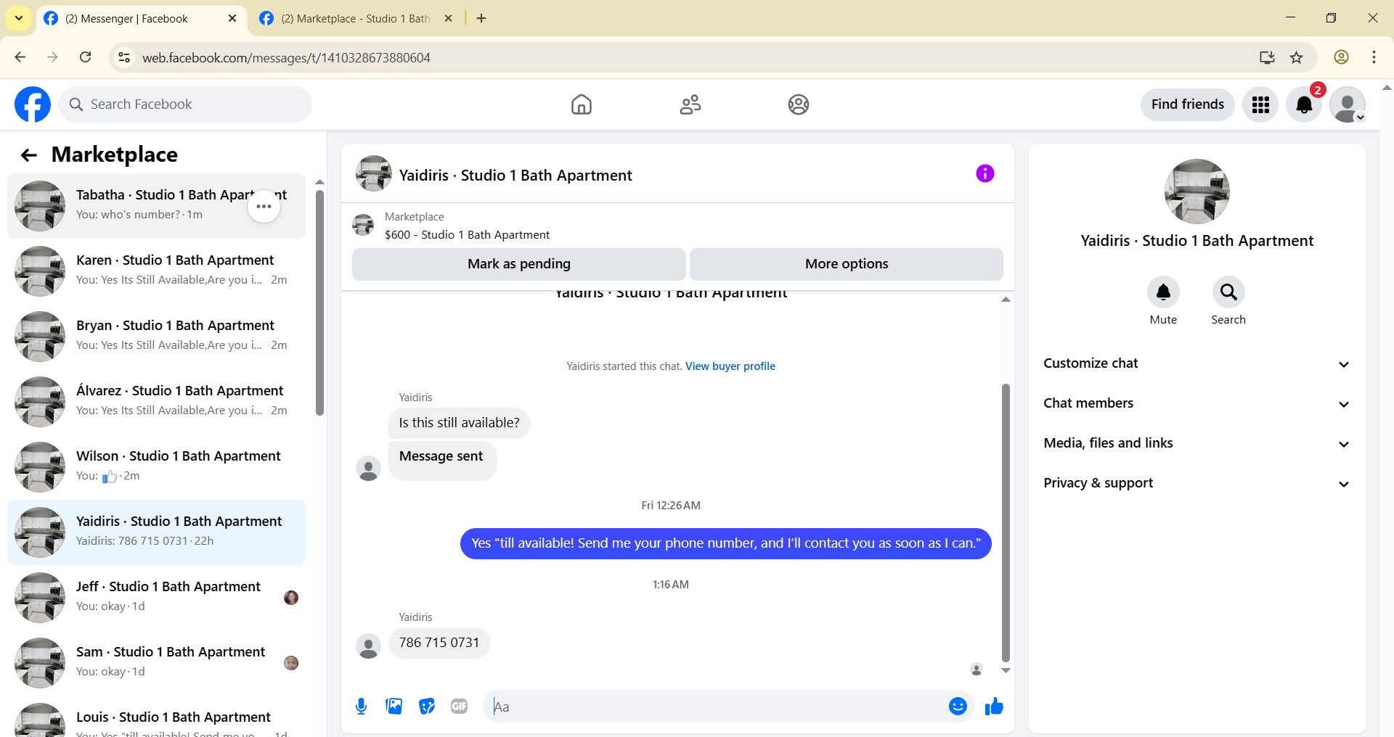1394x737 pixels.
Task: Open the notifications bell
Action: coord(1304,104)
